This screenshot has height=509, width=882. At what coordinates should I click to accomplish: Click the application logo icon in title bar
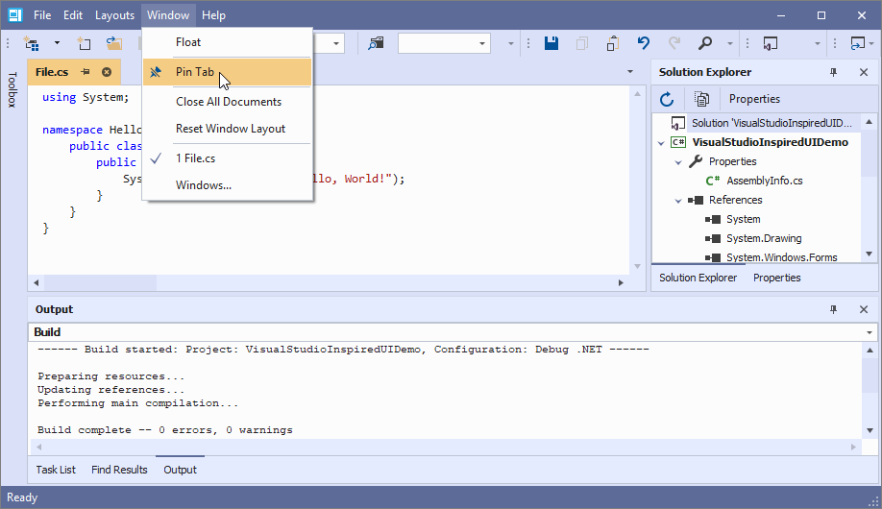tap(15, 15)
